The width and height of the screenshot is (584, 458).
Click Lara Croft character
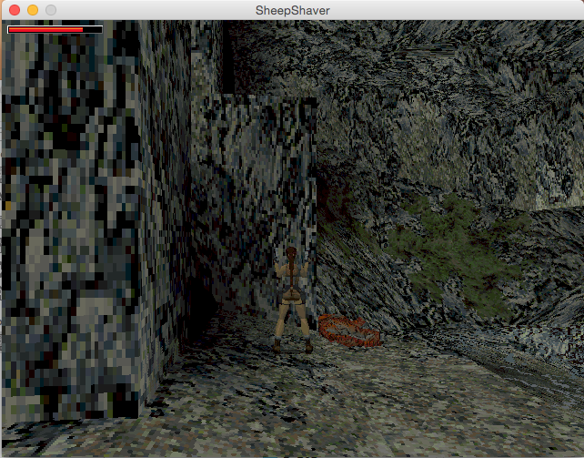pyautogui.click(x=293, y=300)
